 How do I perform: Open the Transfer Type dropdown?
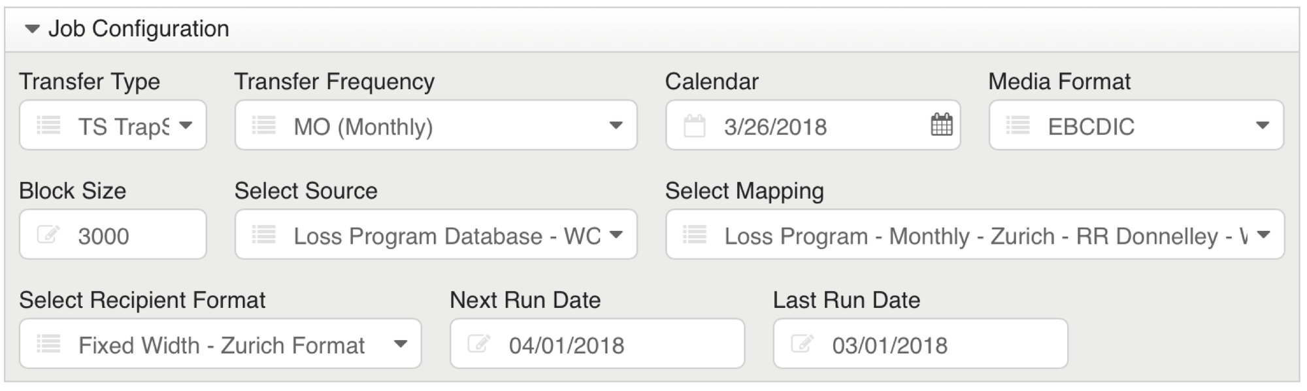click(186, 125)
